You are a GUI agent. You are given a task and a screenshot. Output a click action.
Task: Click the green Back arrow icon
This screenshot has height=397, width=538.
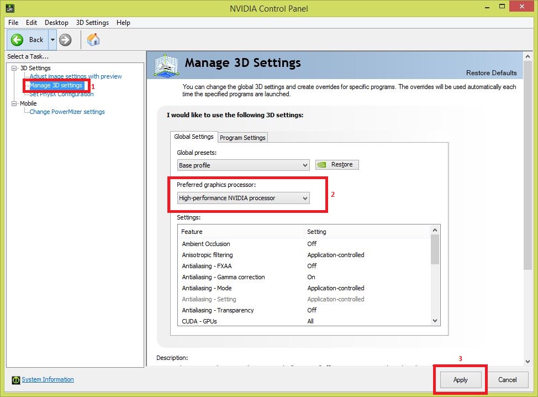coord(17,39)
